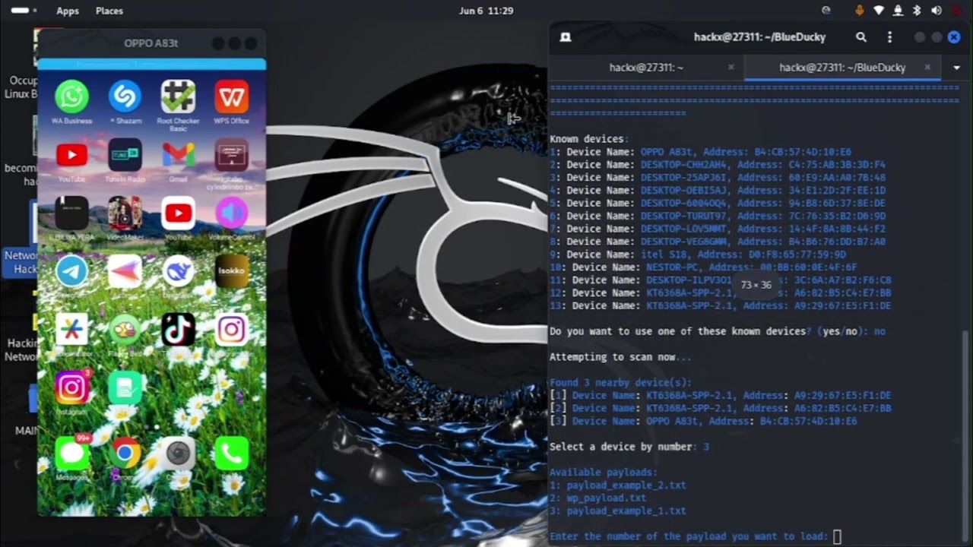This screenshot has height=547, width=973.
Task: Open Gmail app on phone
Action: tap(179, 156)
